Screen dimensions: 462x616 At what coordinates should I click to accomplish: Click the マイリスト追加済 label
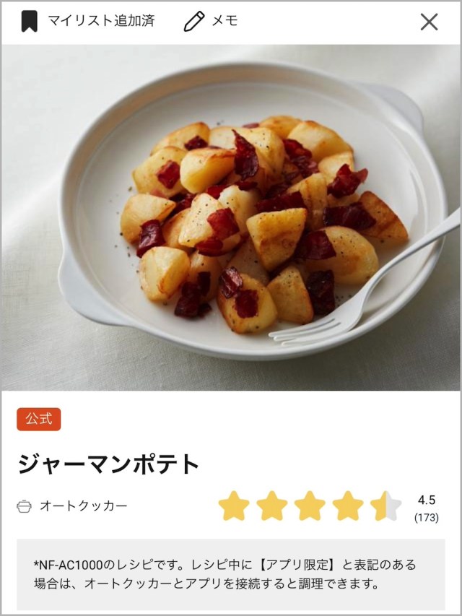point(101,21)
